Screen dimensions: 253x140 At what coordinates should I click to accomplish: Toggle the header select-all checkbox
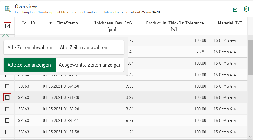pos(8,26)
